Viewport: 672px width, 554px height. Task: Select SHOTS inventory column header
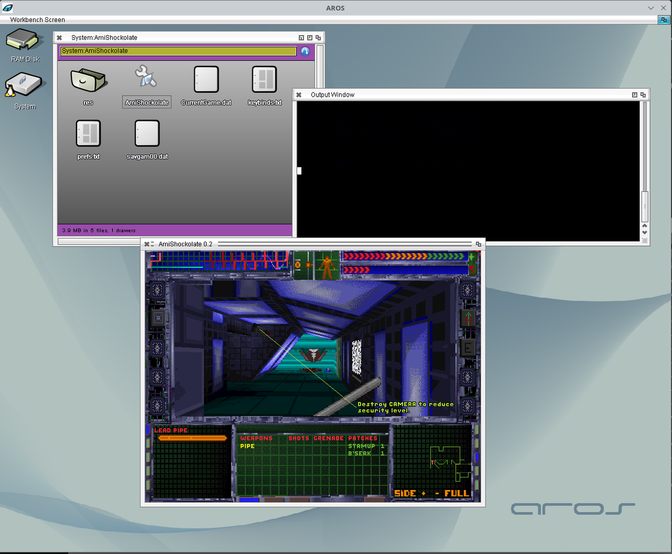tap(299, 438)
